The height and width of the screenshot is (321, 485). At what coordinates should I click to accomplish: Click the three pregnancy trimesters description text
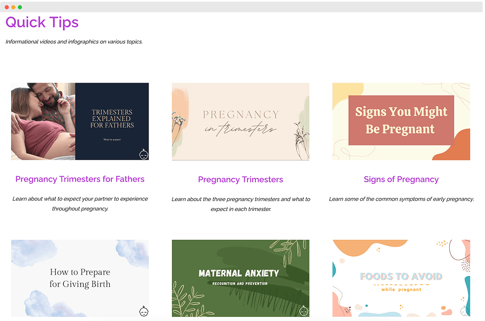pos(240,204)
